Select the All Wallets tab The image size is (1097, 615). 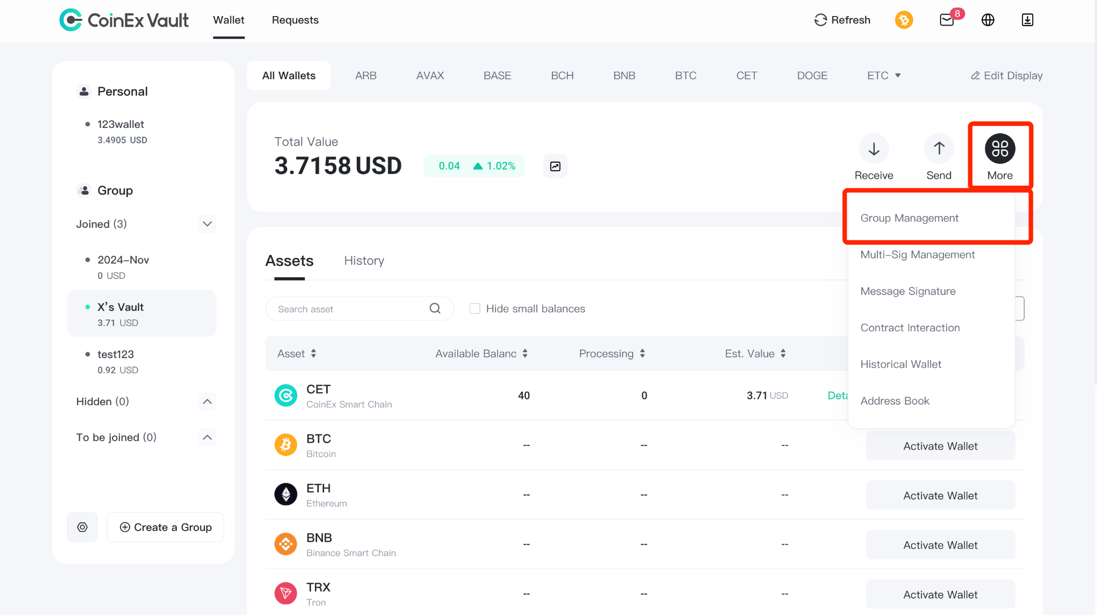click(289, 75)
